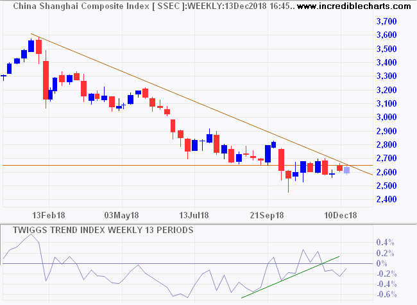Click the 13Jul18 date axis label
417x305 pixels.
(194, 215)
